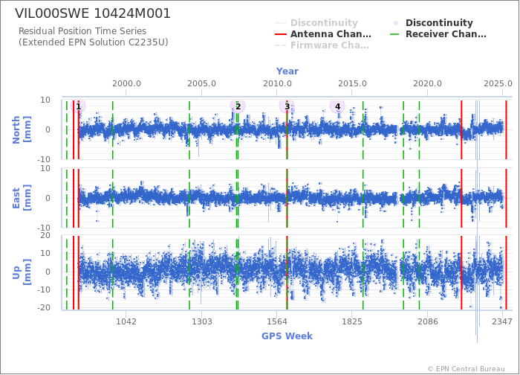Click the 2015.0 year tick label
The image size is (520, 375).
click(352, 83)
